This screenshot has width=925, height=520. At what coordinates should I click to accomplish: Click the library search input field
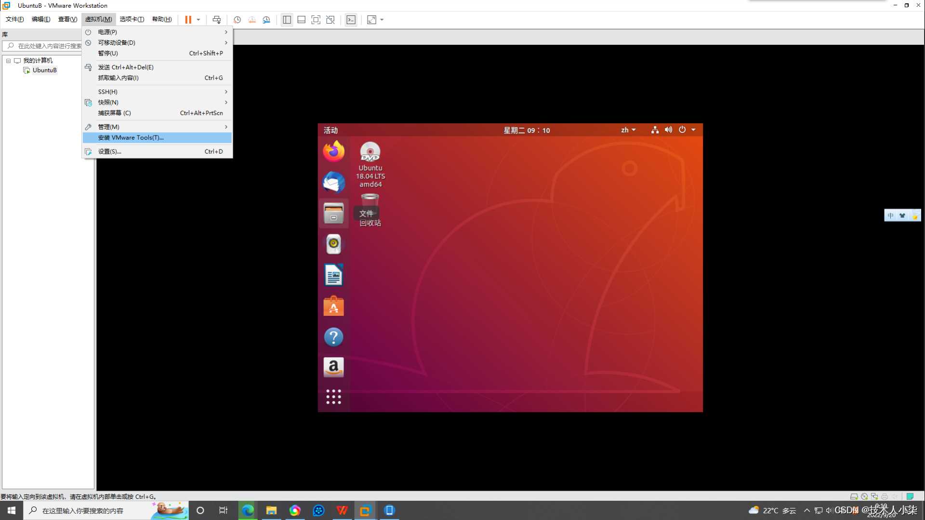tap(42, 46)
